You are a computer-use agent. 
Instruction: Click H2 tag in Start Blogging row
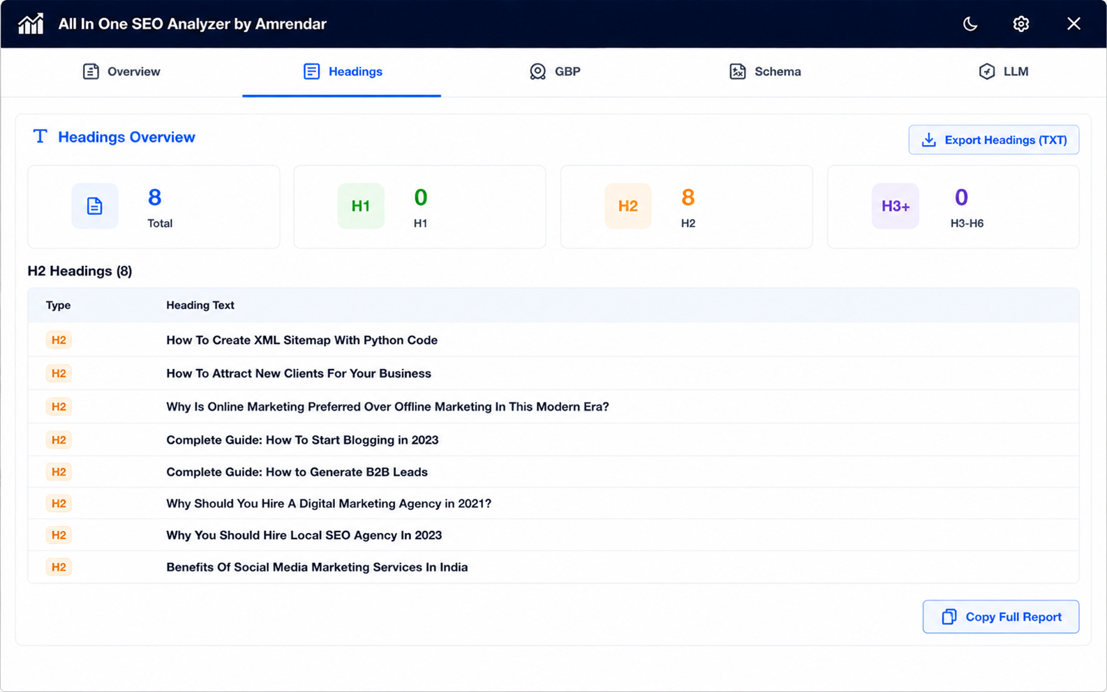(59, 439)
